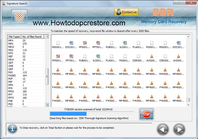The width and height of the screenshot is (198, 139).
Task: Select the PUB001 file in the top row
Action: point(111,45)
